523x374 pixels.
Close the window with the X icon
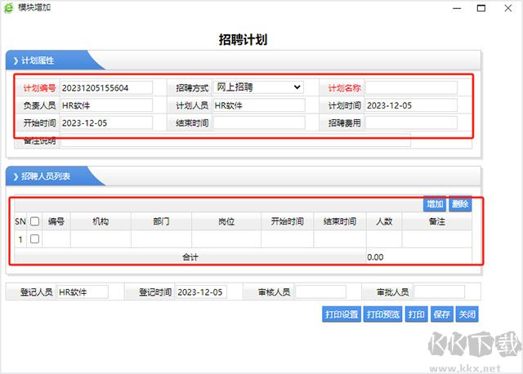click(x=508, y=8)
